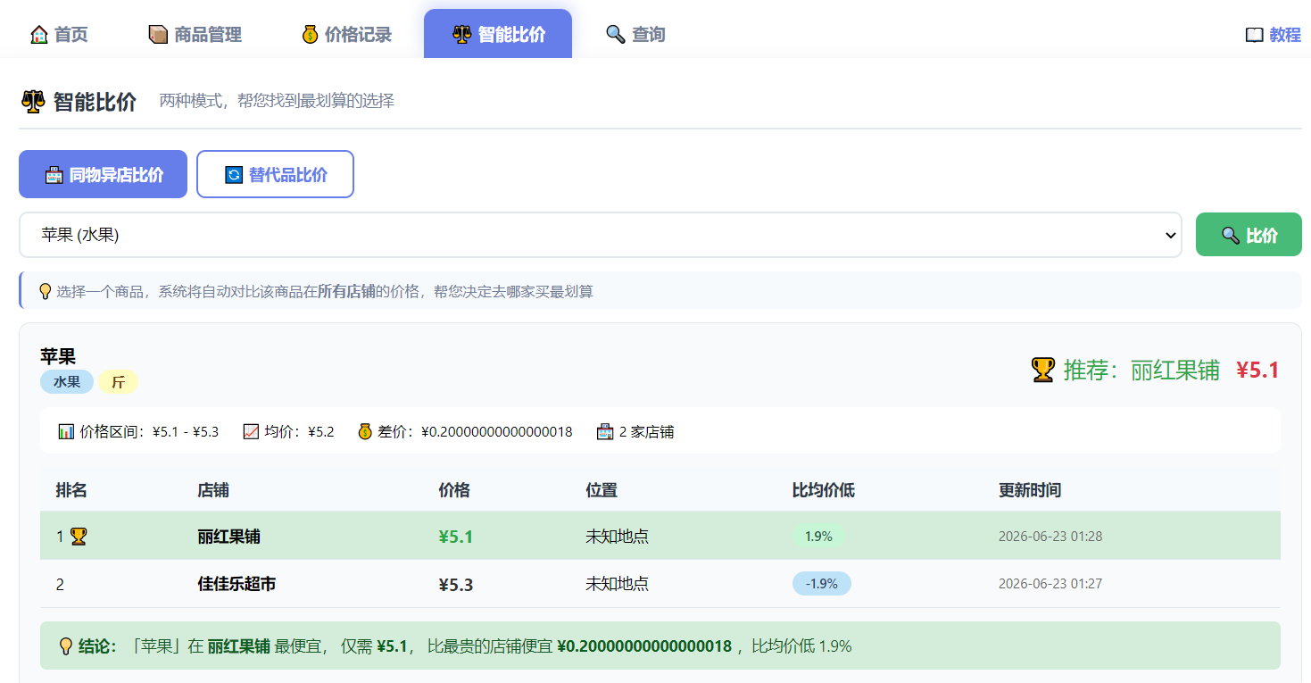Screen dimensions: 1311x683
Task: Click the 2 家店铺 stat text
Action: pyautogui.click(x=646, y=432)
